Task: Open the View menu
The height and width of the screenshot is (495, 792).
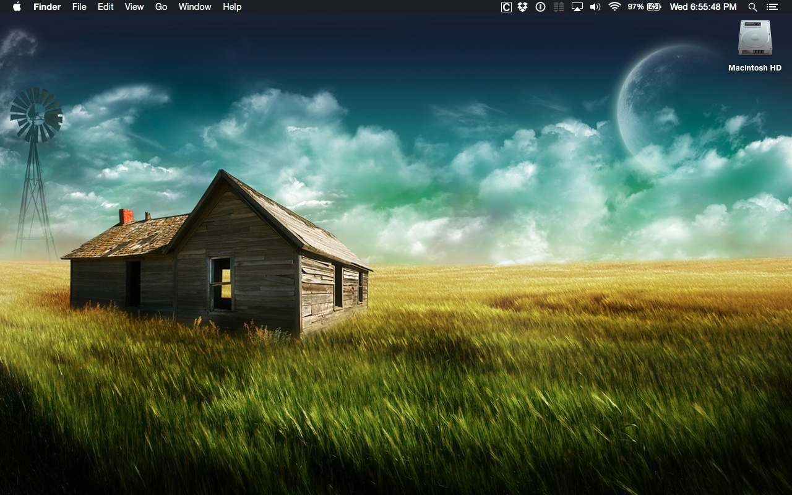Action: 134,7
